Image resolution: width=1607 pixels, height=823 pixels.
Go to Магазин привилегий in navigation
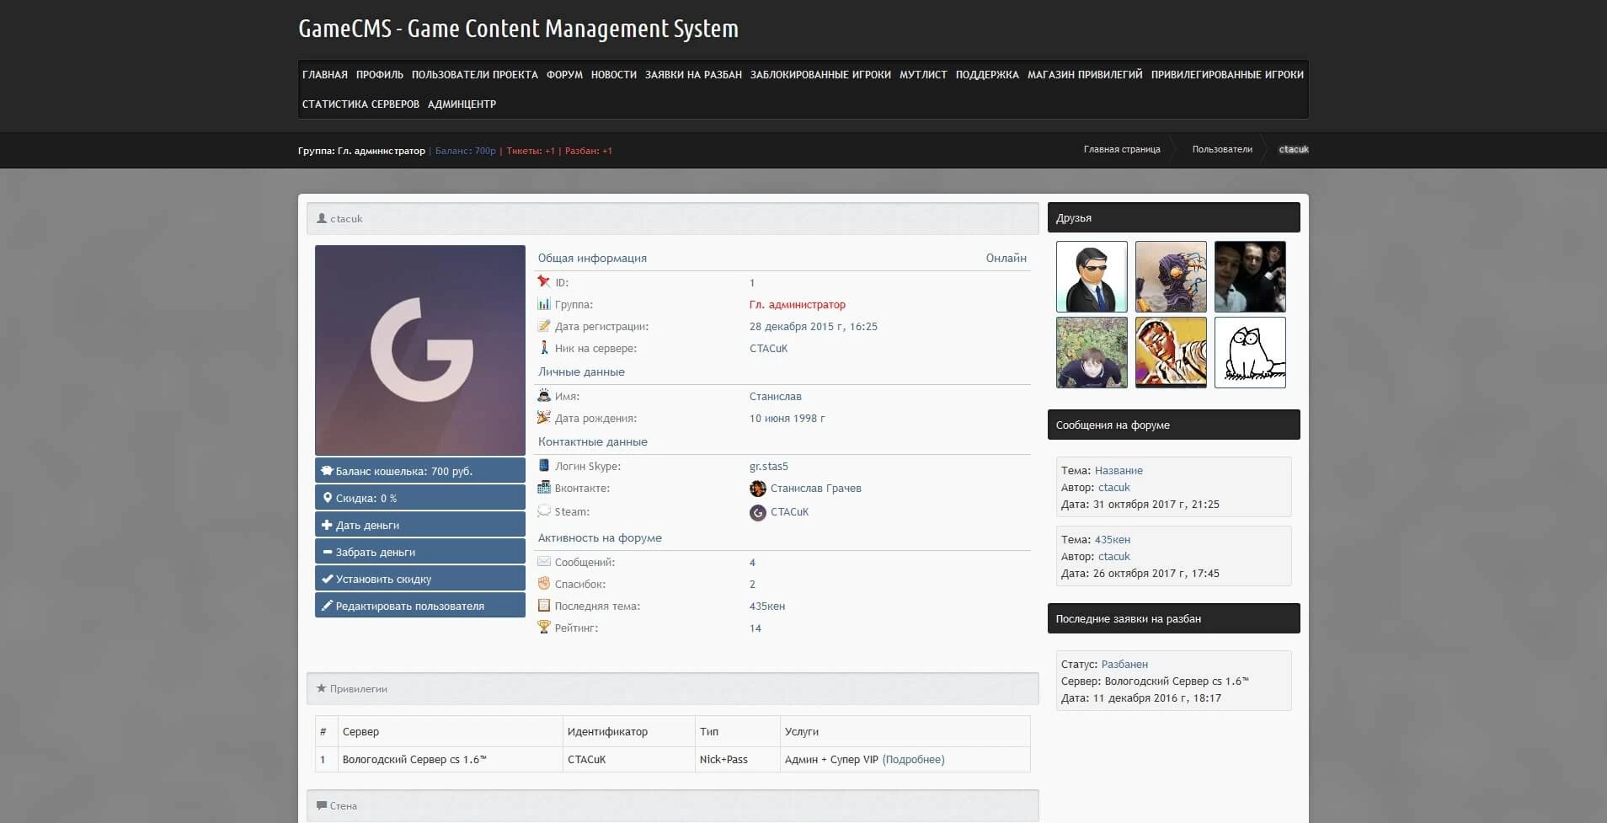tap(1085, 75)
